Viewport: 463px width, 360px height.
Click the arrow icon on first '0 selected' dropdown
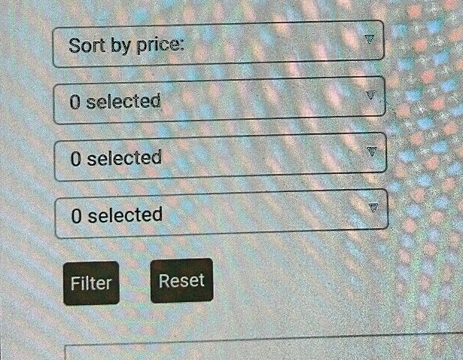click(370, 96)
